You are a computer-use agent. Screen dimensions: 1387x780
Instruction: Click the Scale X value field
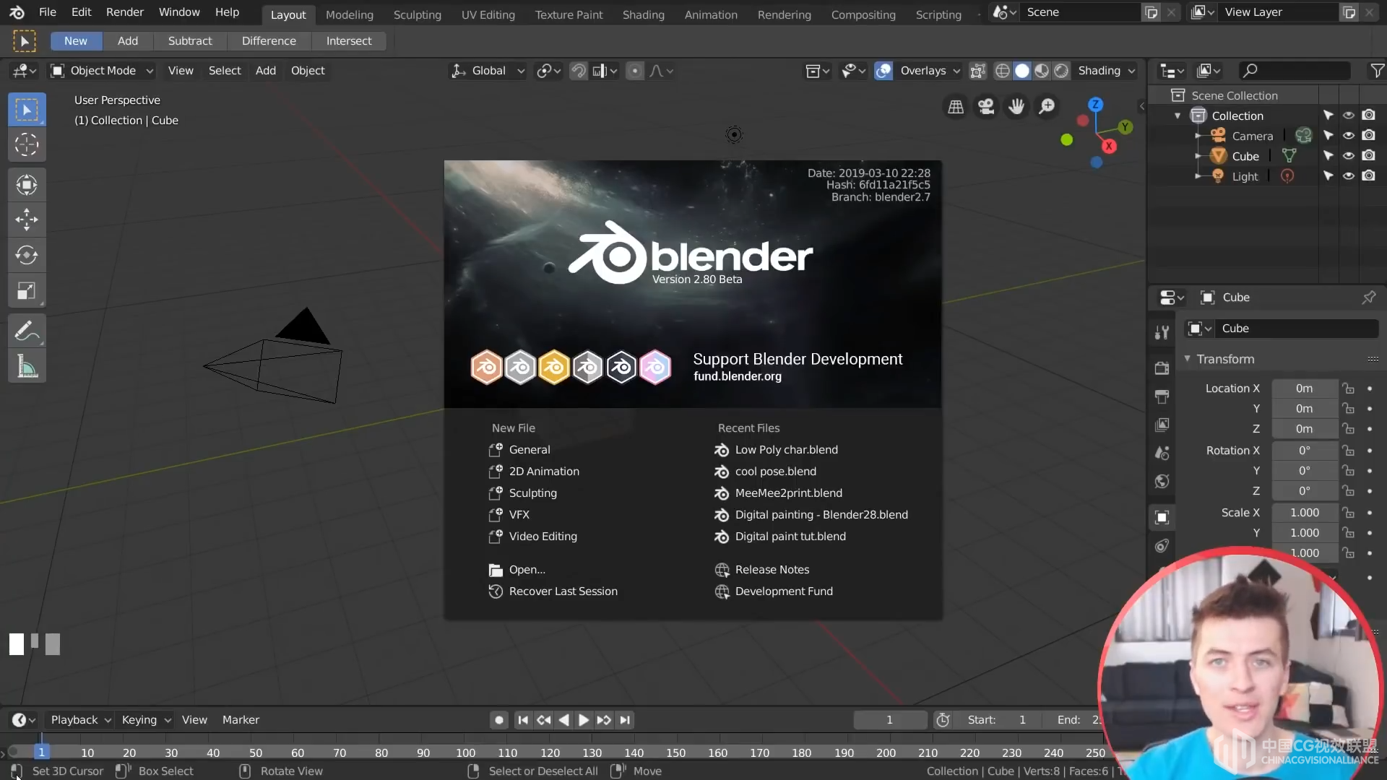[x=1304, y=513]
